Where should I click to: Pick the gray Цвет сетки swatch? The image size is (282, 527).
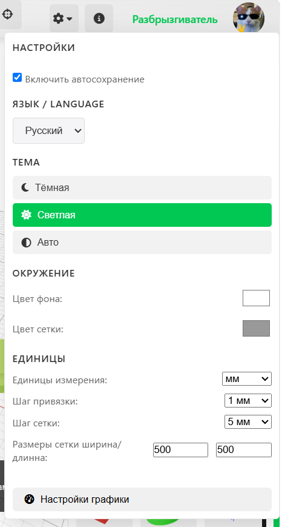[256, 328]
